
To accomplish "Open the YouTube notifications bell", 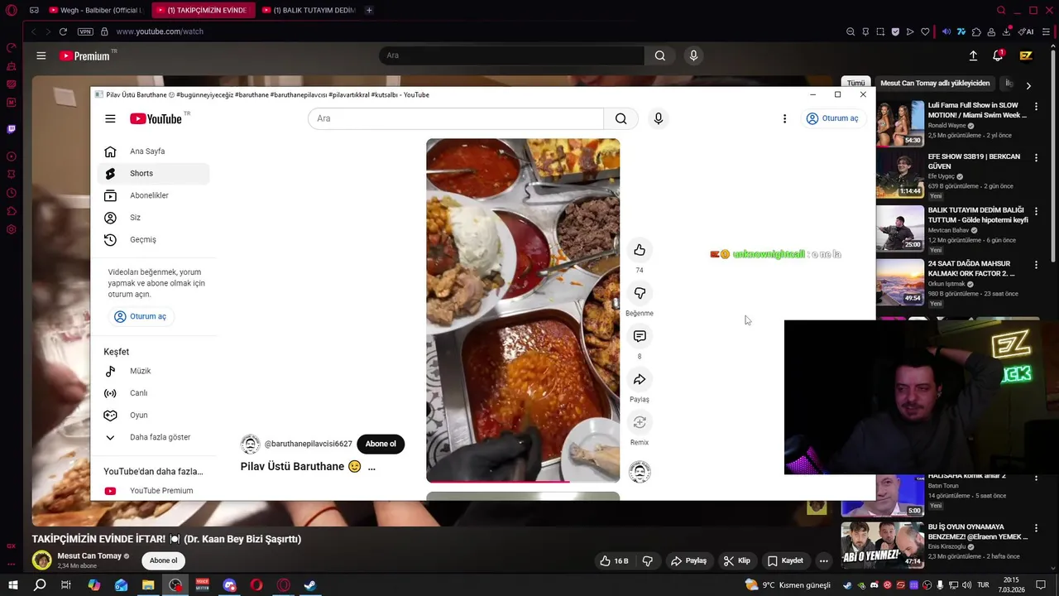I will (999, 55).
